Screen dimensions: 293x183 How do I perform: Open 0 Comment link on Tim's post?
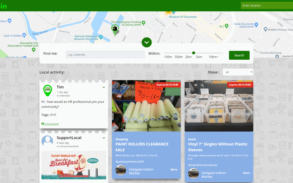(50, 124)
